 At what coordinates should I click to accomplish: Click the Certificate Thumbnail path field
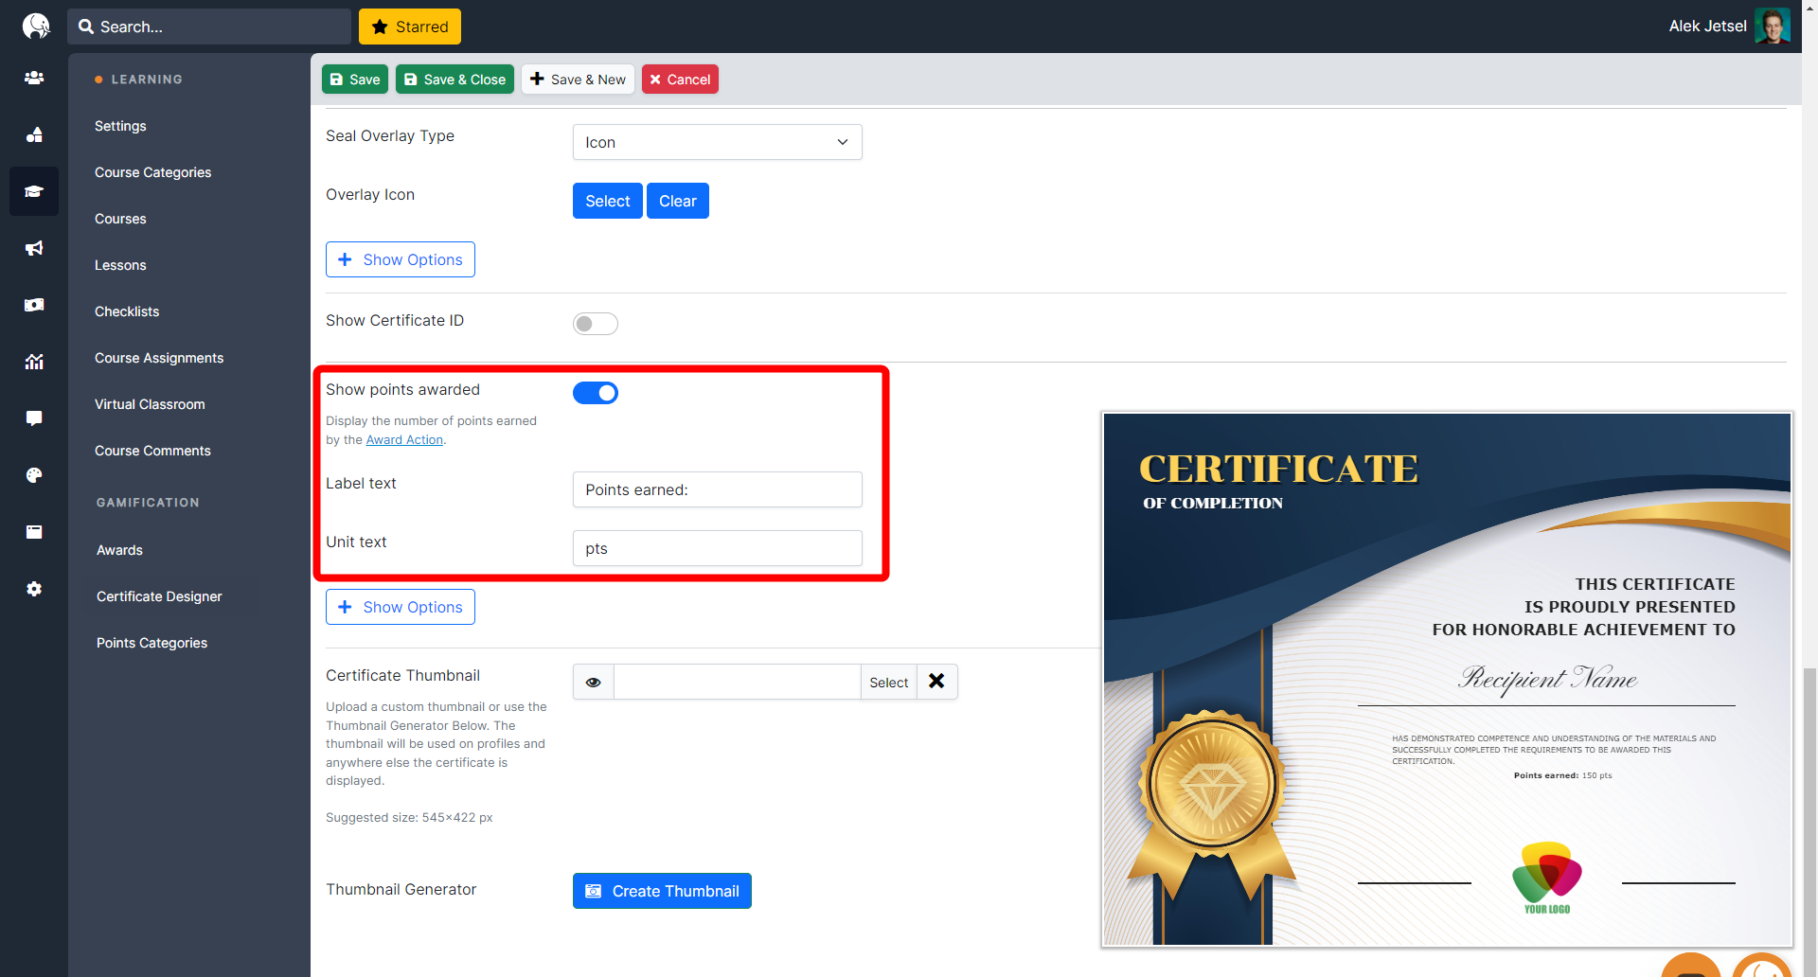(x=737, y=682)
